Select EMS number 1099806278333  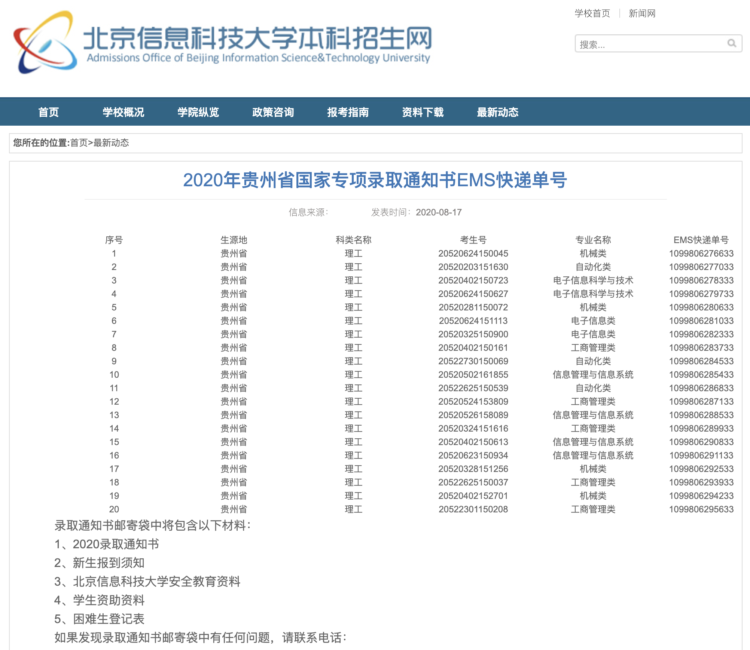point(701,280)
